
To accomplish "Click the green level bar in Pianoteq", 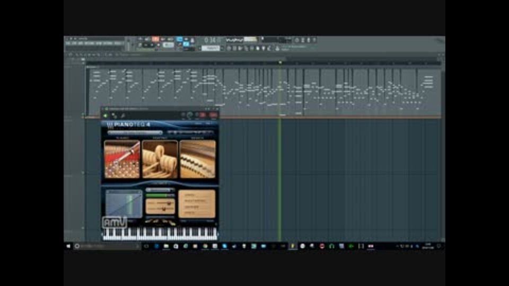I will pyautogui.click(x=160, y=195).
